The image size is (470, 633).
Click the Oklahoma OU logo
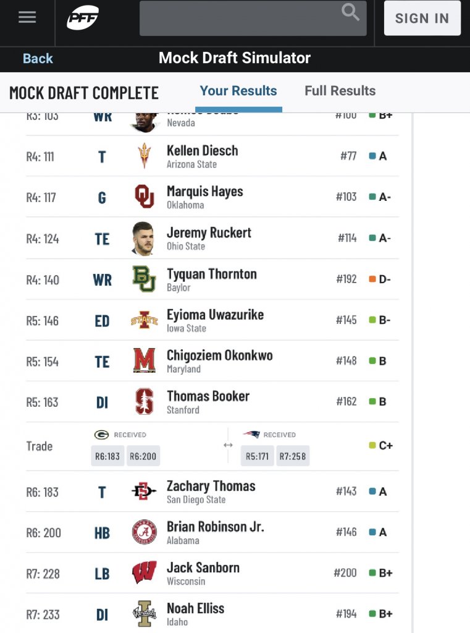(x=144, y=196)
